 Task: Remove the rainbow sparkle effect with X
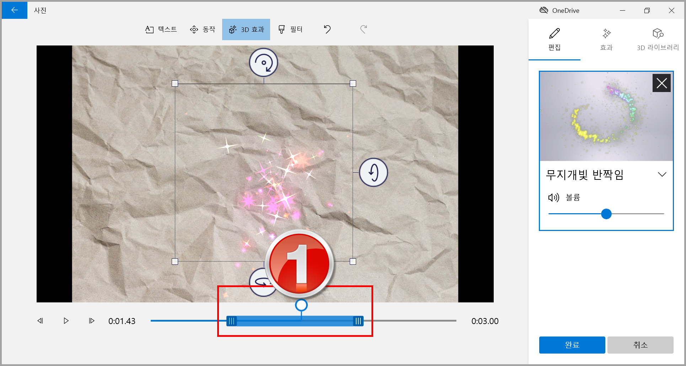661,83
